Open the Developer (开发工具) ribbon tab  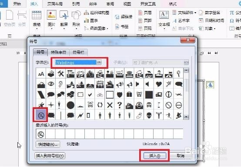tap(148, 3)
